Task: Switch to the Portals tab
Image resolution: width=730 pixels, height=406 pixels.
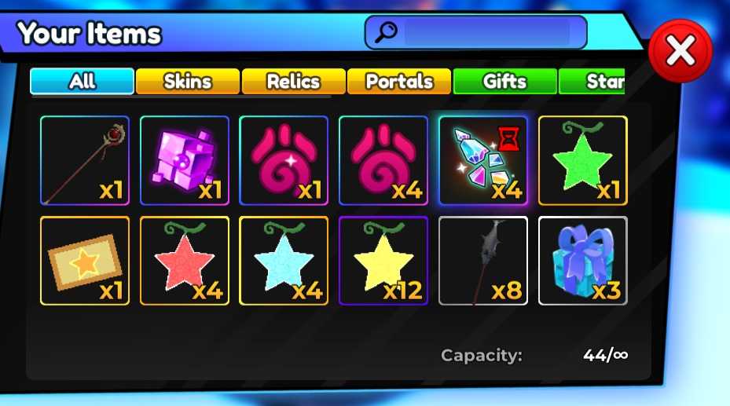Action: [x=399, y=82]
